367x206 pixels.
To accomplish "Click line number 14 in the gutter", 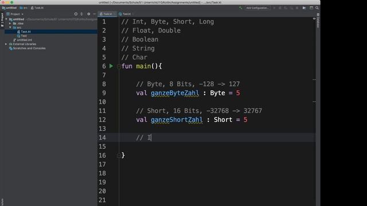I will point(102,137).
